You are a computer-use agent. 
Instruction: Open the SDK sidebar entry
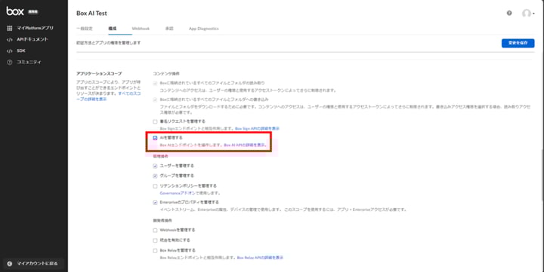(x=21, y=51)
